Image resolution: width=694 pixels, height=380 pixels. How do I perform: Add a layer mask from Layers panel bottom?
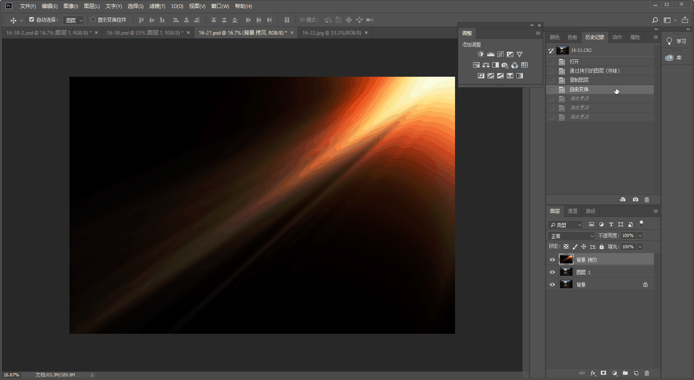603,373
